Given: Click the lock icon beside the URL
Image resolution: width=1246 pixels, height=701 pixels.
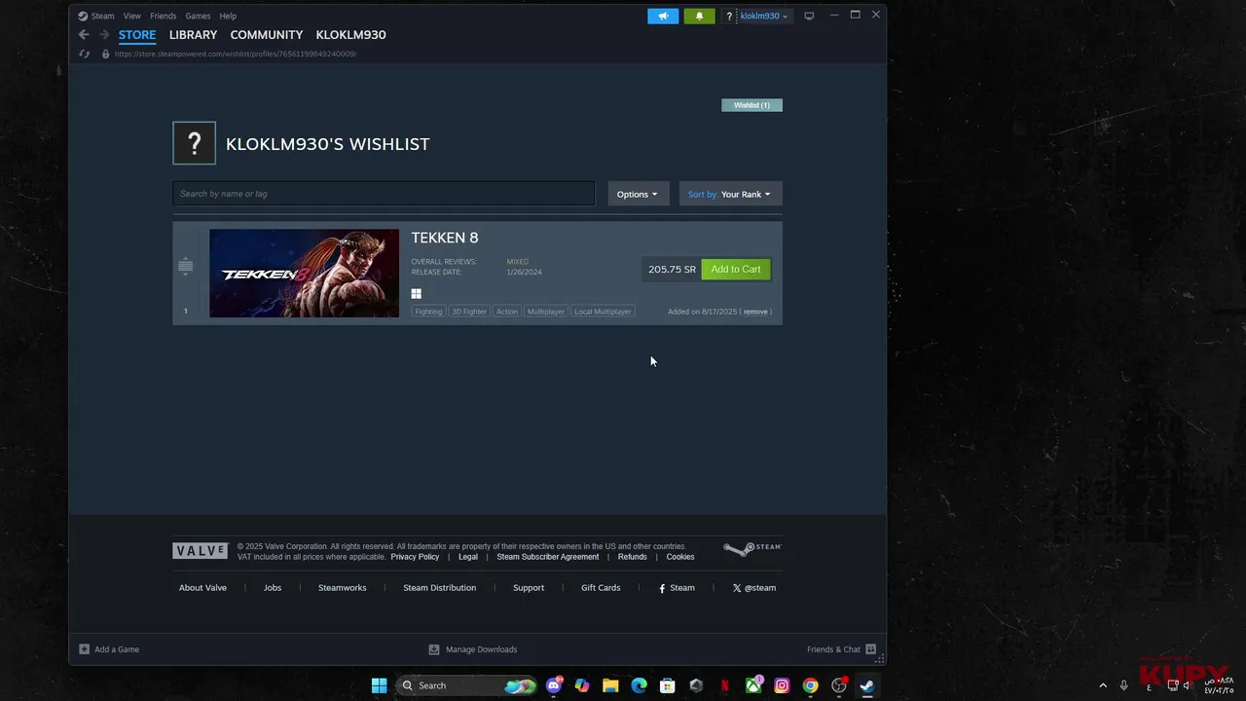Looking at the screenshot, I should 105,54.
